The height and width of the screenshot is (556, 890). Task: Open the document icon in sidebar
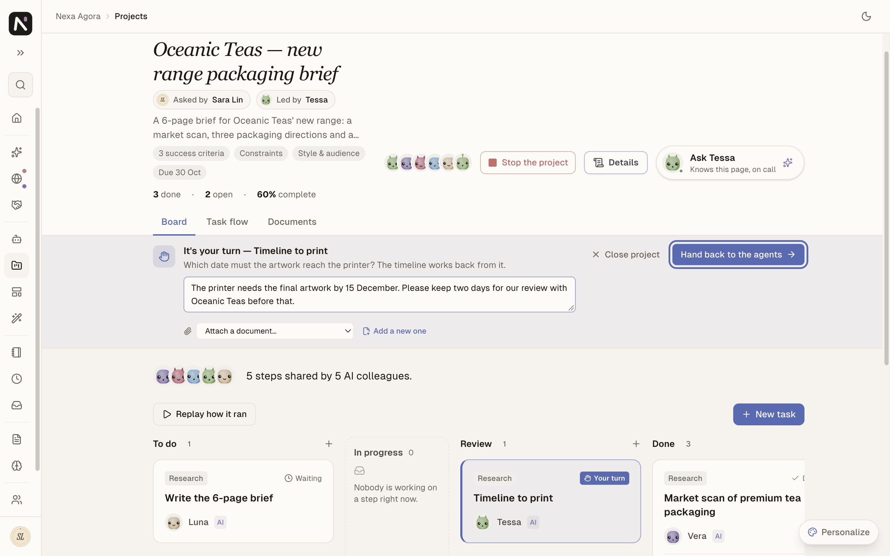17,440
